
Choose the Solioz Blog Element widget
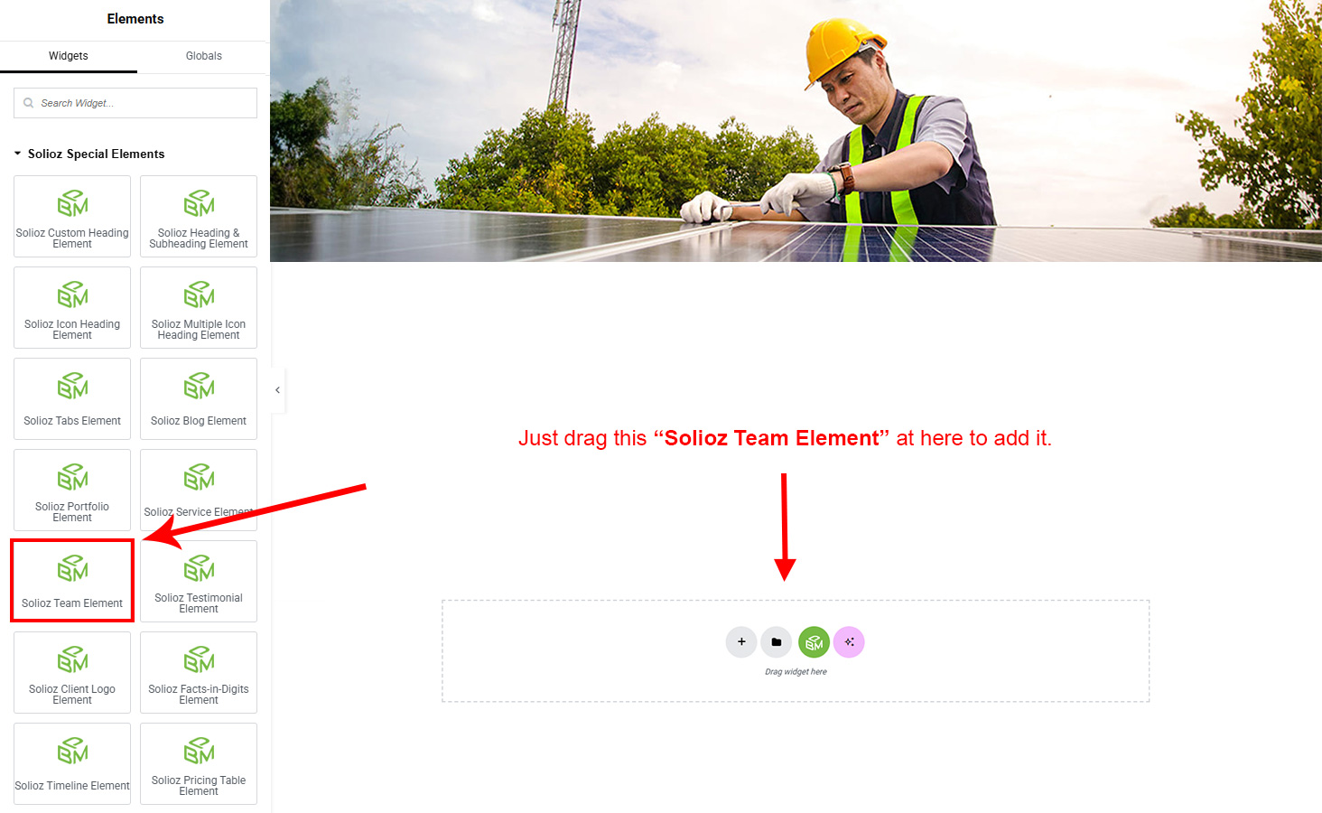pyautogui.click(x=199, y=398)
